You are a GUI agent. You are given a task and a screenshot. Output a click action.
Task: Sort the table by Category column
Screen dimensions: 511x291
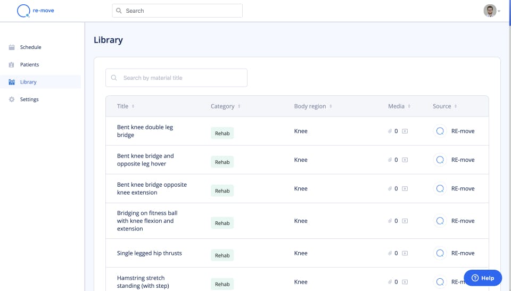tap(239, 106)
